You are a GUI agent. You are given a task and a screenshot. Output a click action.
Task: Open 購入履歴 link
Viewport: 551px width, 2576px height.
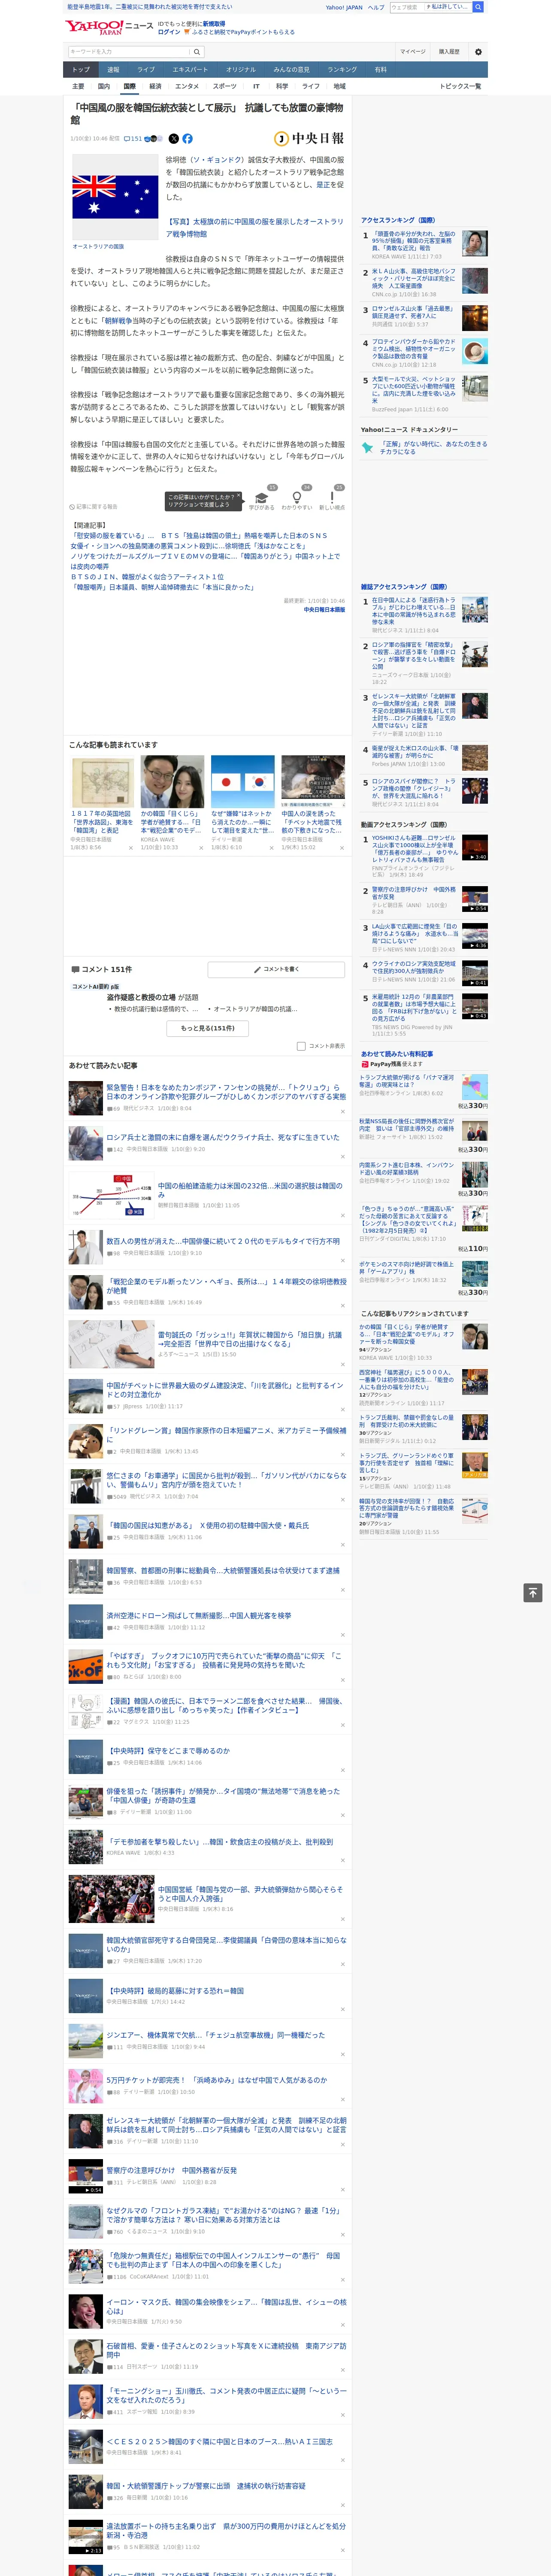coord(449,52)
